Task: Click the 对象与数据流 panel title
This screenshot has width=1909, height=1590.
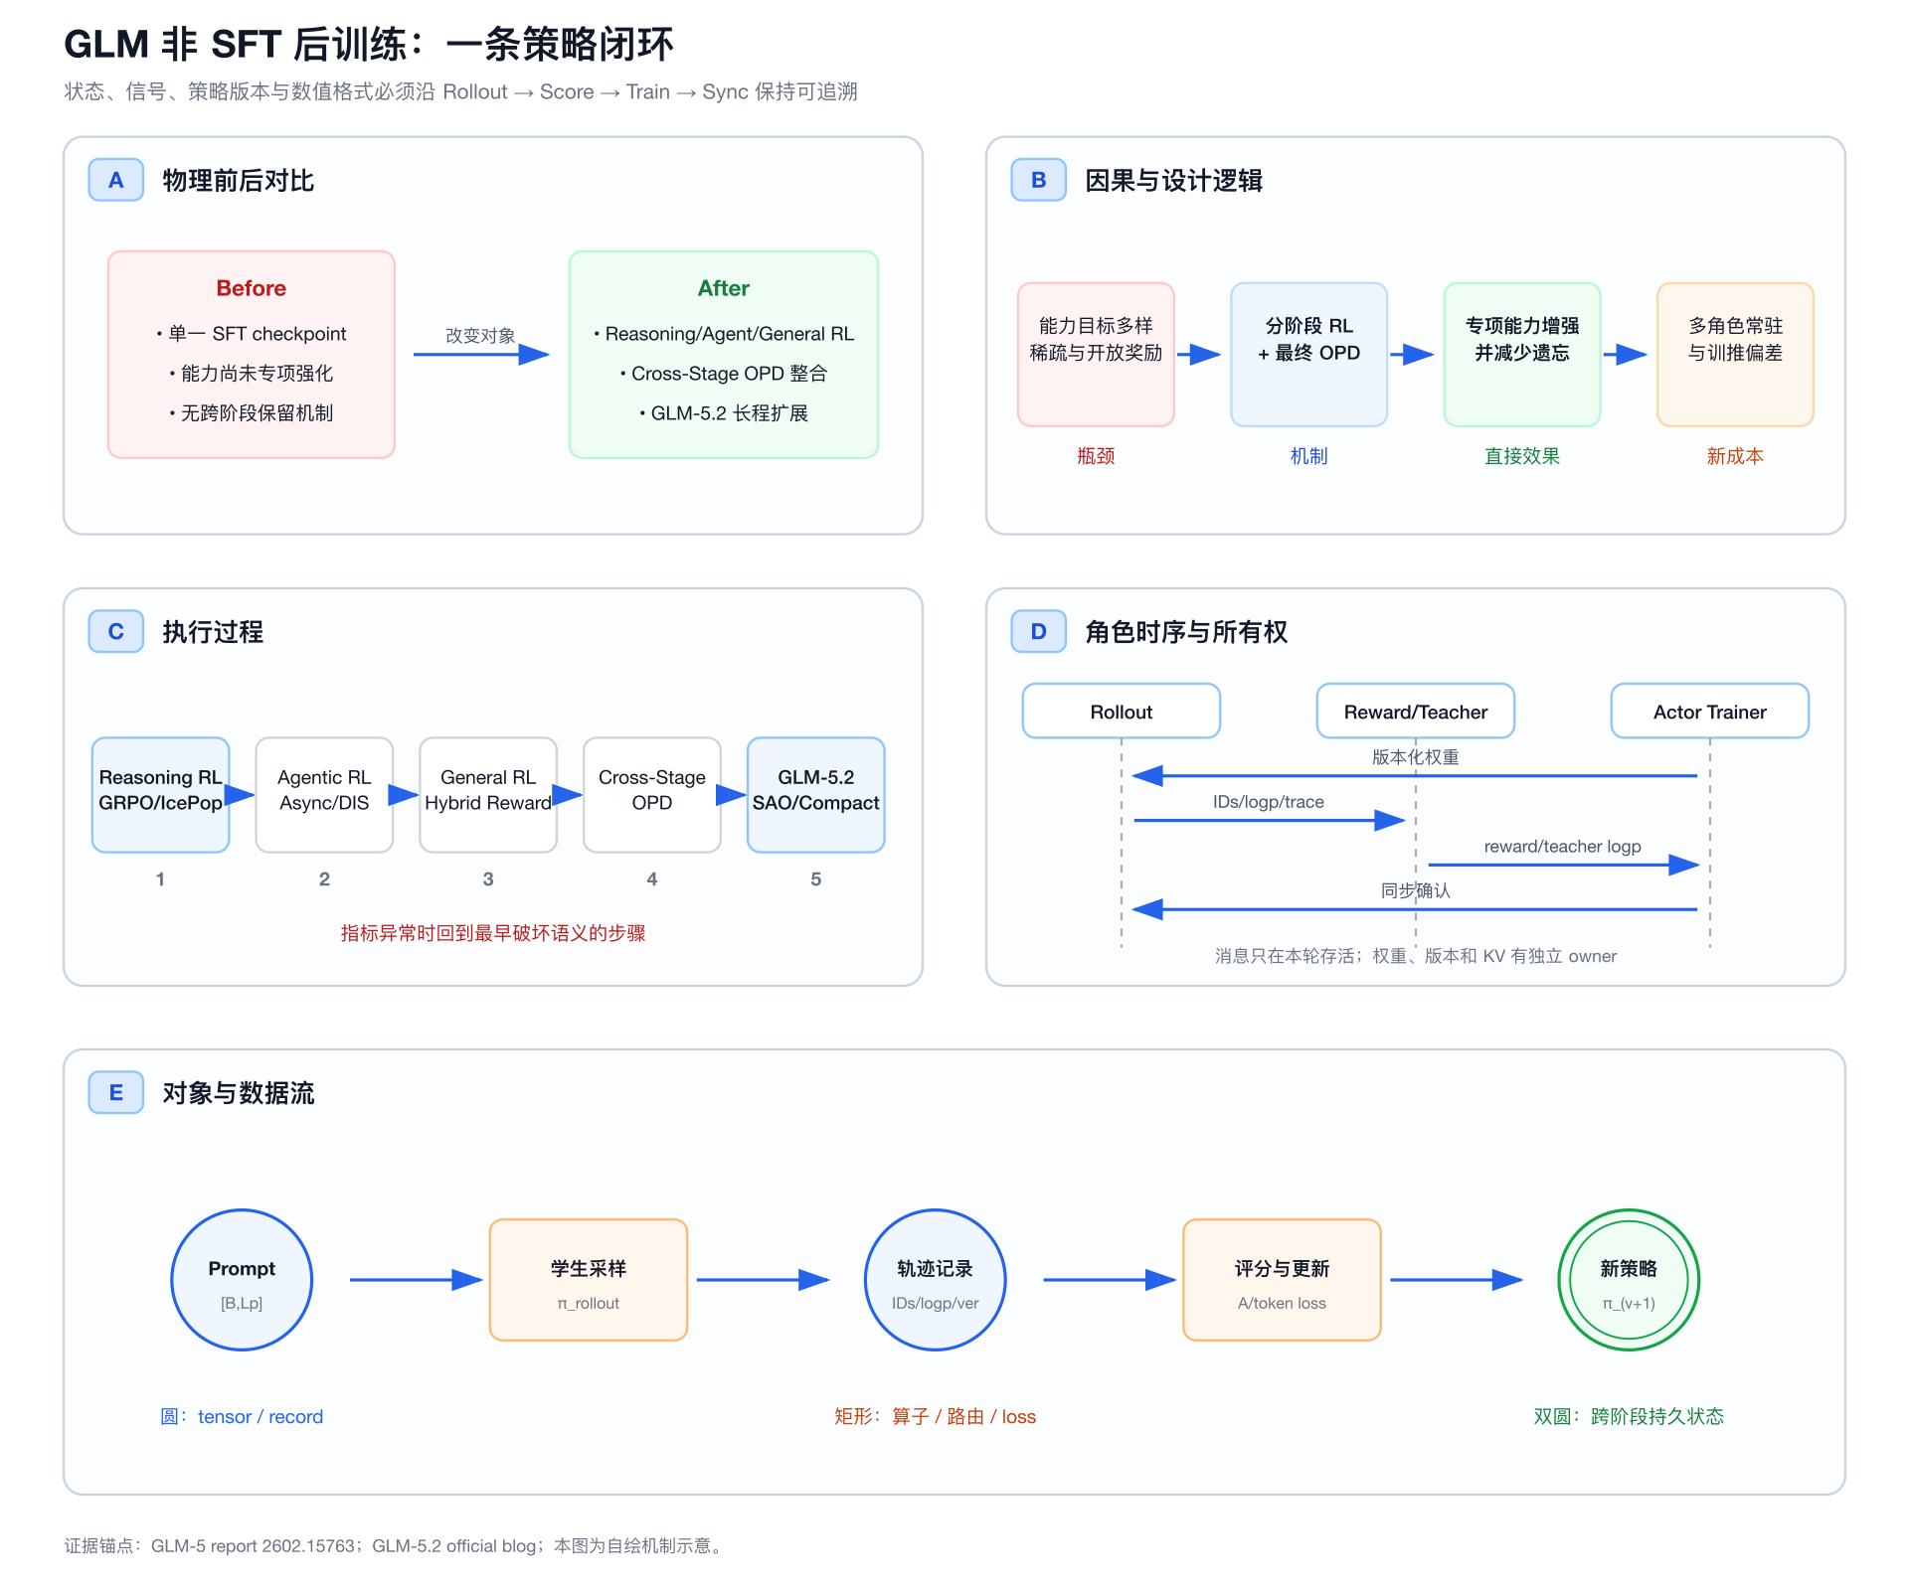Action: [239, 1093]
